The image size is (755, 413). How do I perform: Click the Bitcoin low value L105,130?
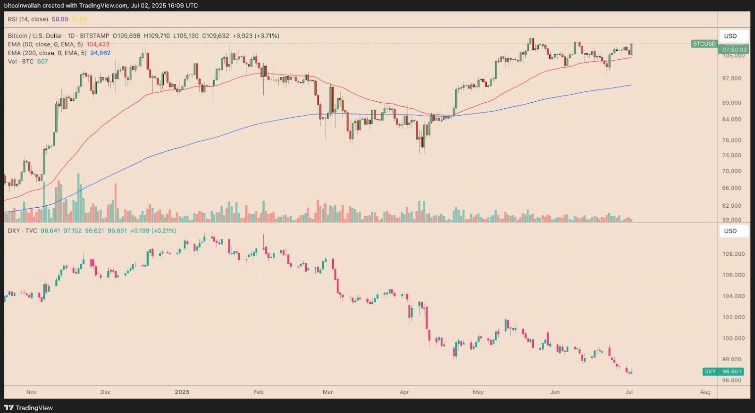point(186,36)
